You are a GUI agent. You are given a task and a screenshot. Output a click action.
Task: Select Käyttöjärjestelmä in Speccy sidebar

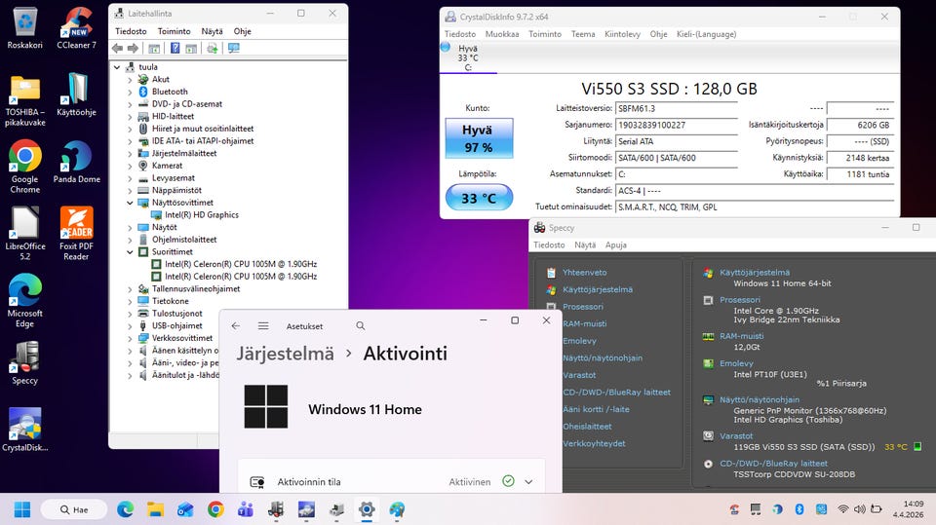[598, 289]
